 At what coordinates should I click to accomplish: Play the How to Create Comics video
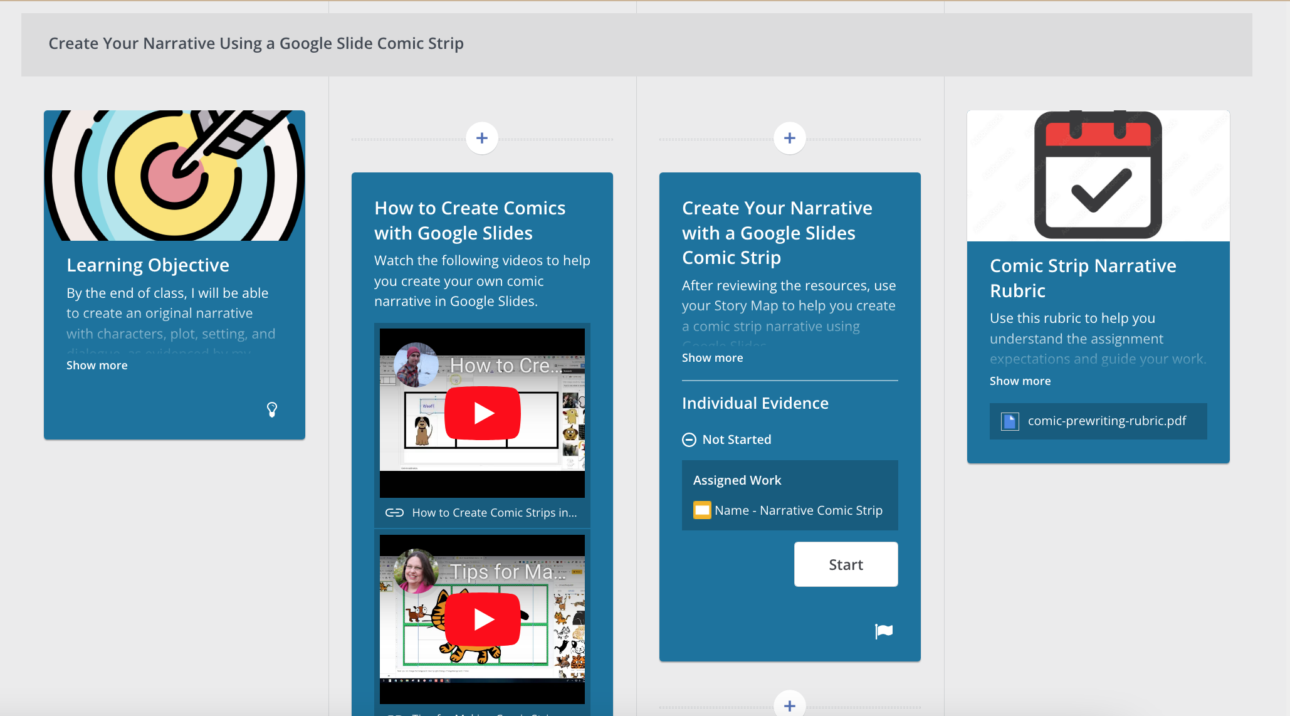483,413
